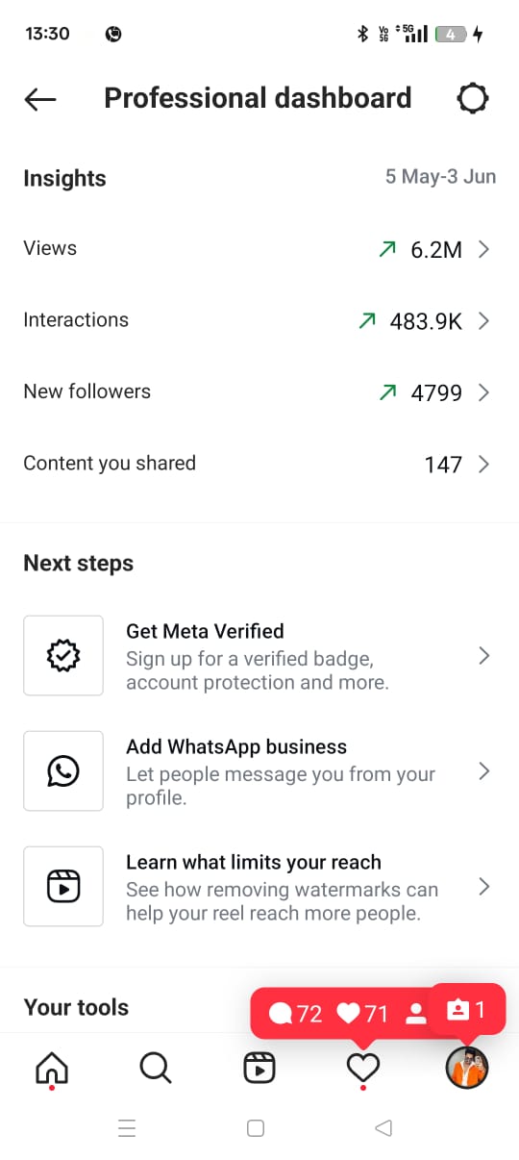The width and height of the screenshot is (519, 1160).
Task: Open dashboard settings gear icon
Action: point(472,98)
